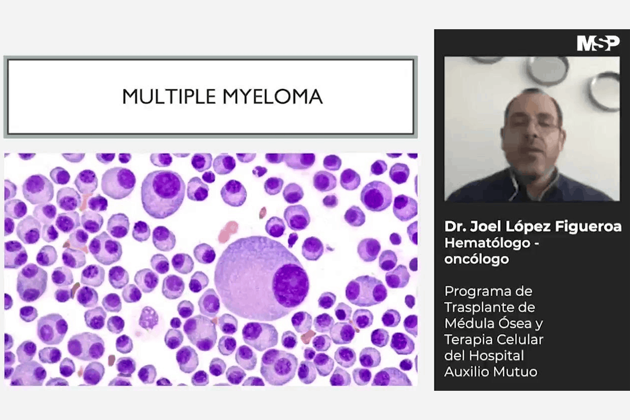Click the MSP logo icon
The height and width of the screenshot is (420, 630).
pos(598,43)
